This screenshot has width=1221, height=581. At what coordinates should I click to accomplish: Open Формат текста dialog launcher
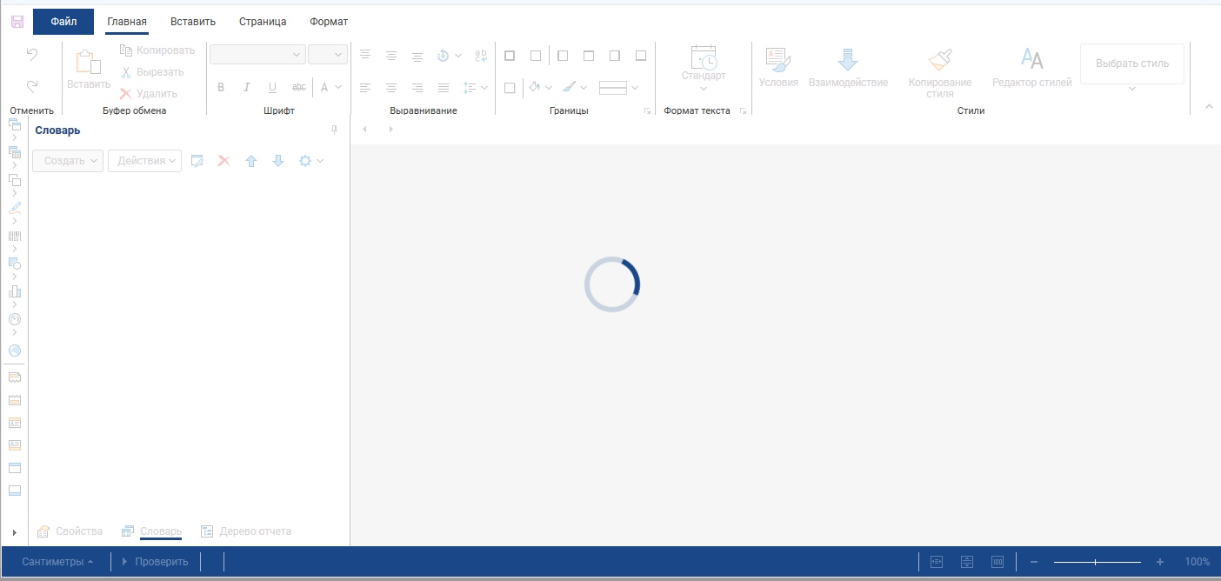[743, 111]
